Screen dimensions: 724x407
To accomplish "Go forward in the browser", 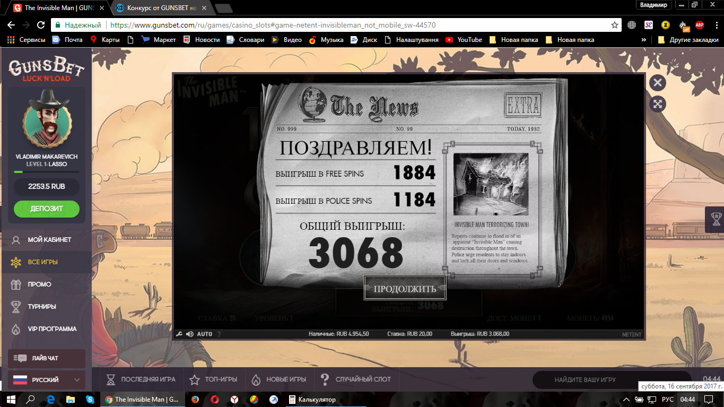I will (x=26, y=25).
